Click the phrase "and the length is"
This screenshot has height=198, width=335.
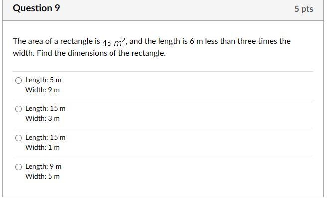point(158,41)
